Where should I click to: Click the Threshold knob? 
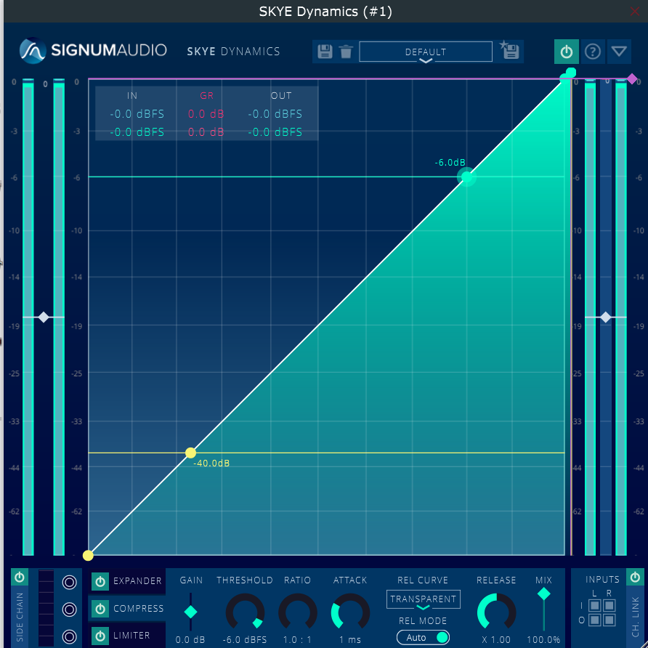pyautogui.click(x=245, y=612)
